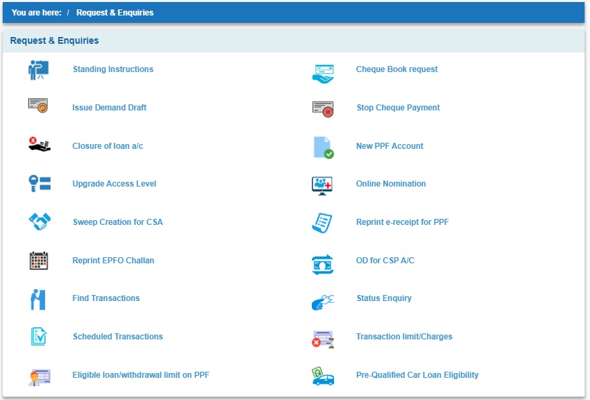Click the Request & Enquiries panel heading
590x400 pixels.
pos(54,40)
